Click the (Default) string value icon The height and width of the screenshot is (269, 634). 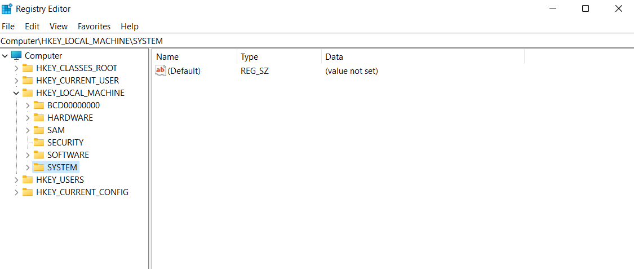[x=161, y=71]
